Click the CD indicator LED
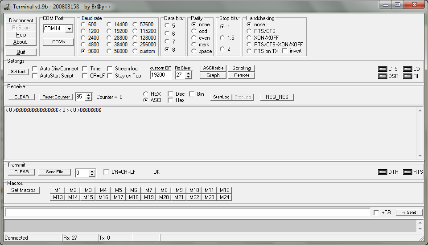Image resolution: width=428 pixels, height=245 pixels. click(407, 69)
